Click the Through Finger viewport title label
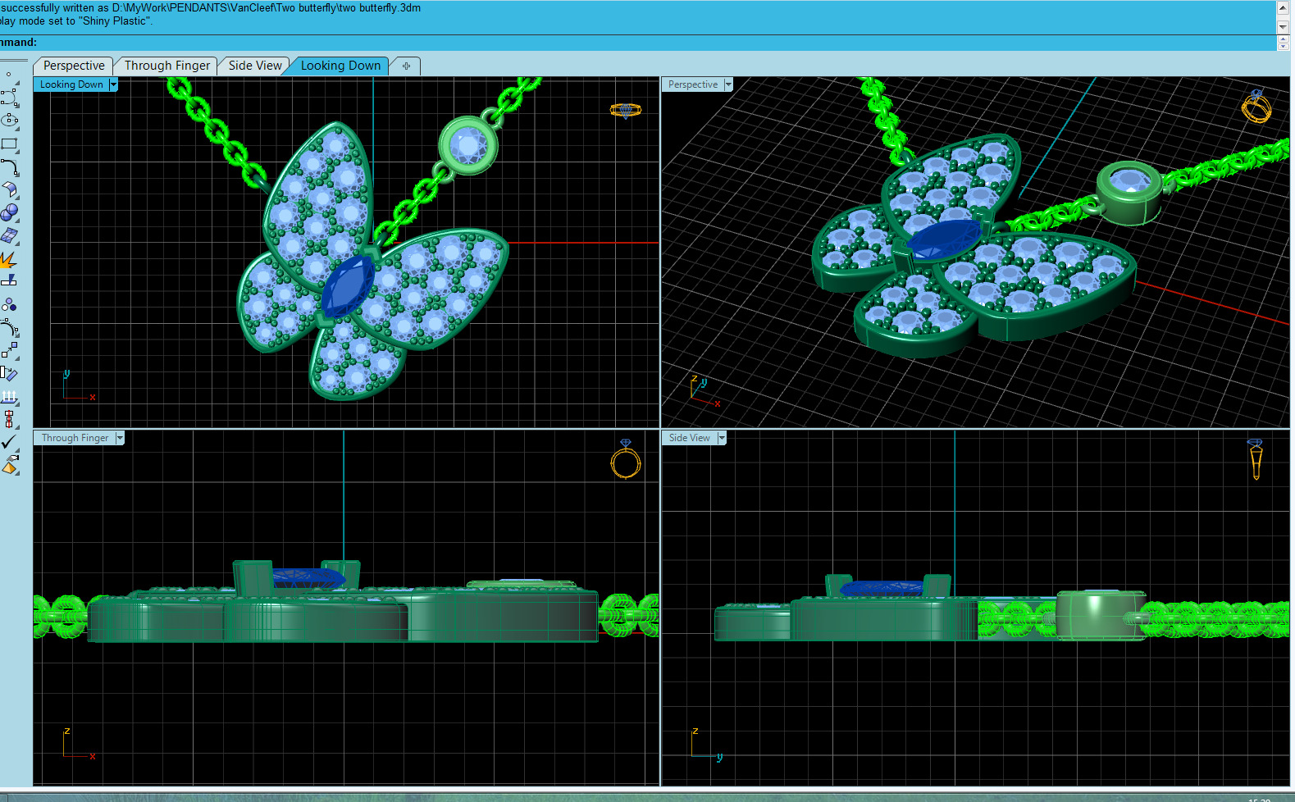Viewport: 1295px width, 802px height. coord(75,438)
